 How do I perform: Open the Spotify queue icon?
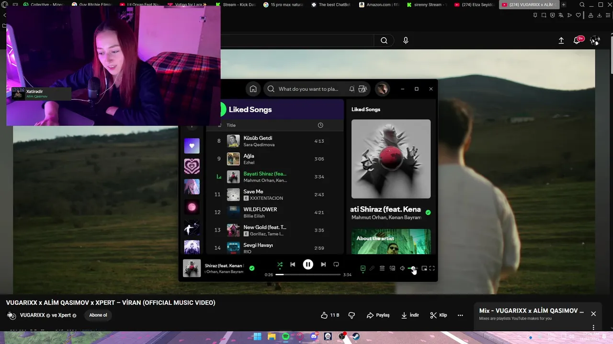click(382, 269)
